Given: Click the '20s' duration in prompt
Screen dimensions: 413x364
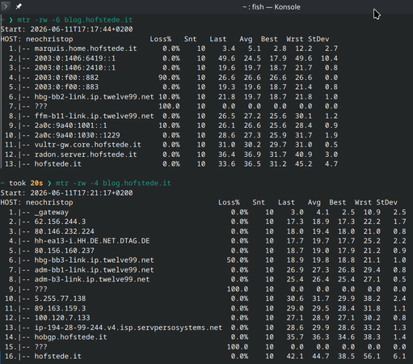Looking at the screenshot, I should click(x=36, y=184).
